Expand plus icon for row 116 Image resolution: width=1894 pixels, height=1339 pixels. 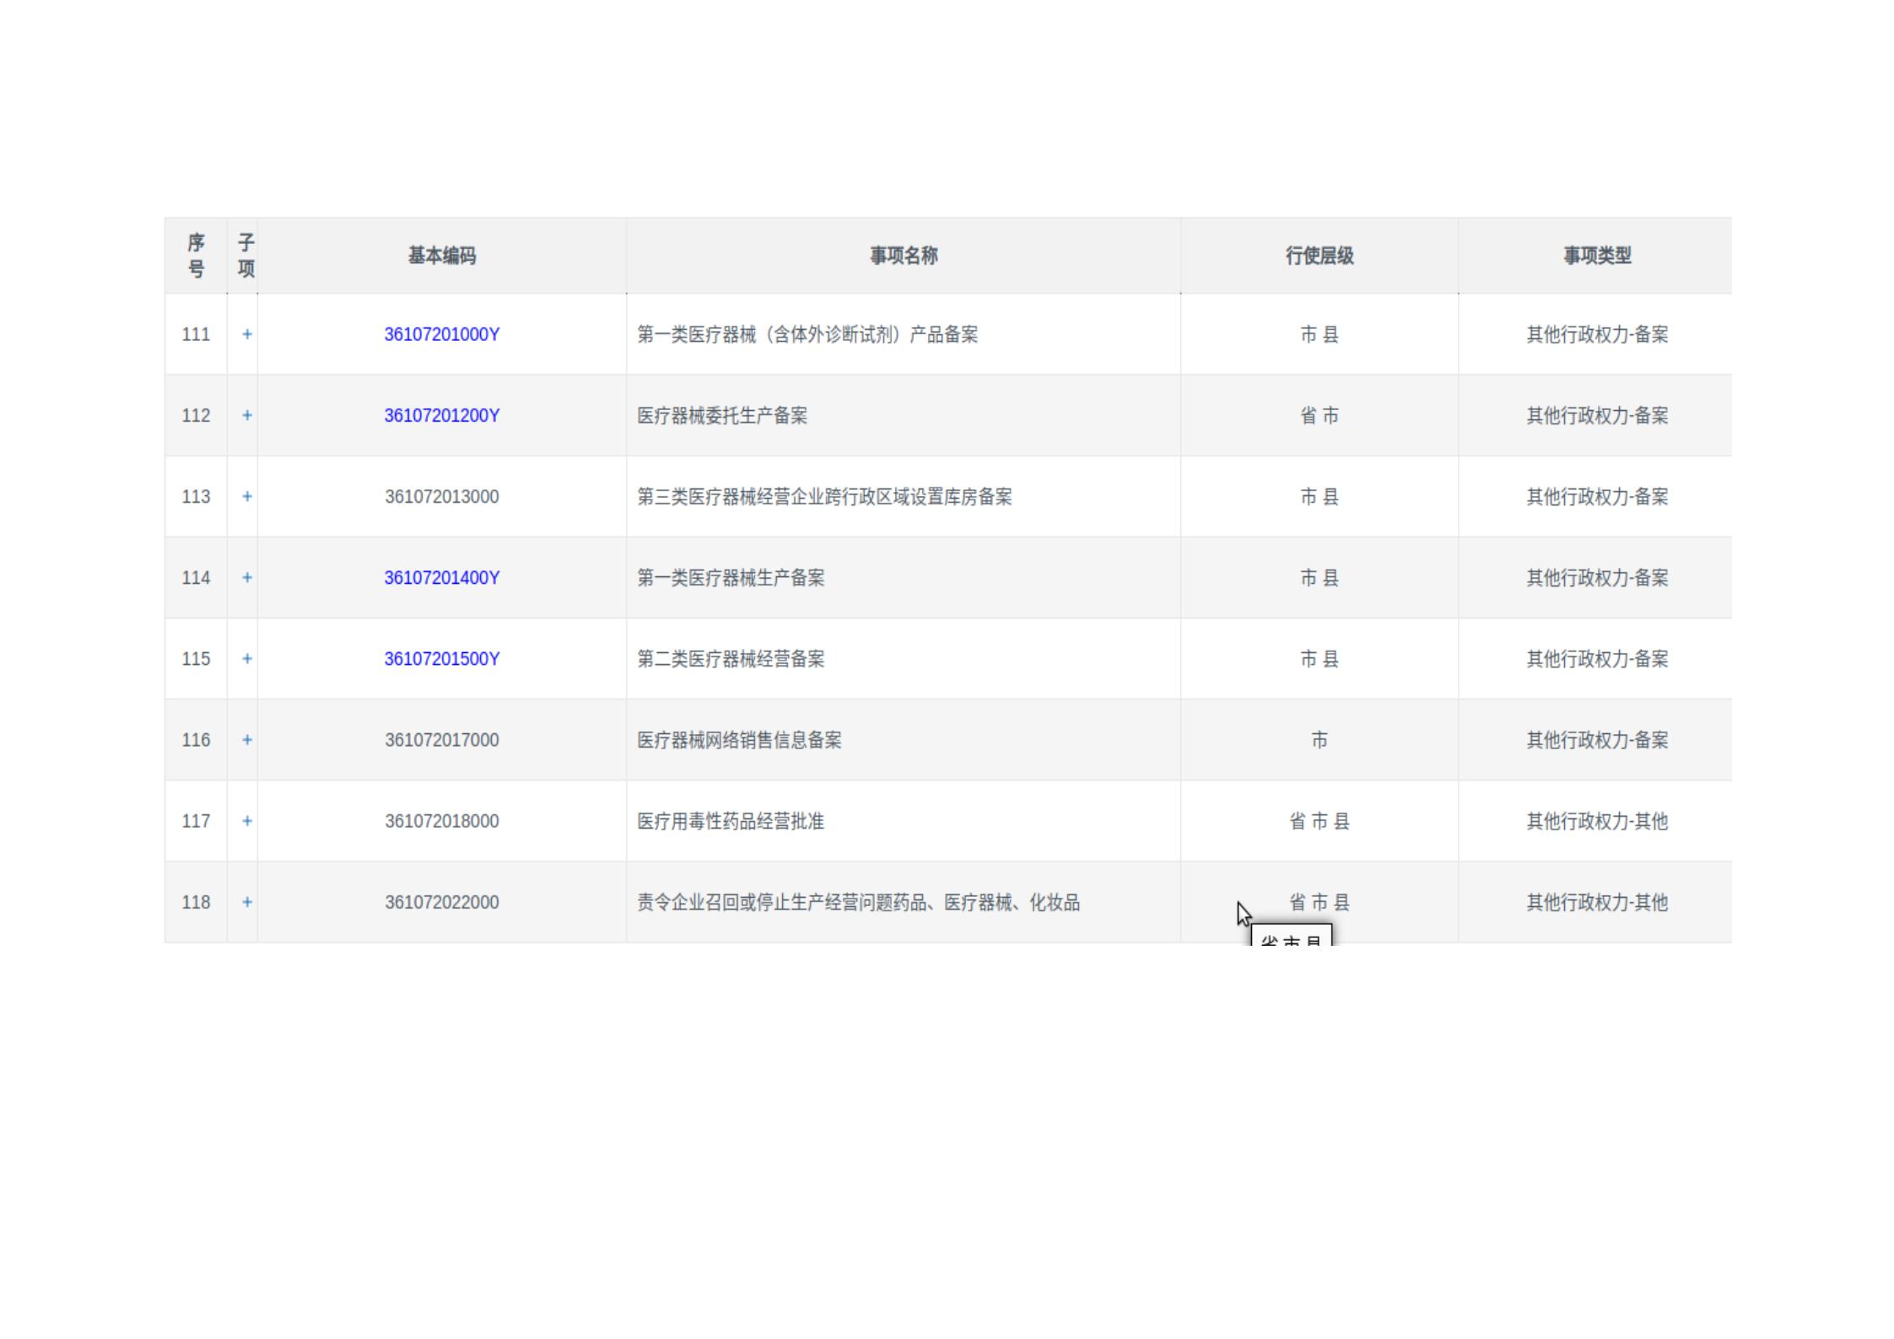[246, 740]
